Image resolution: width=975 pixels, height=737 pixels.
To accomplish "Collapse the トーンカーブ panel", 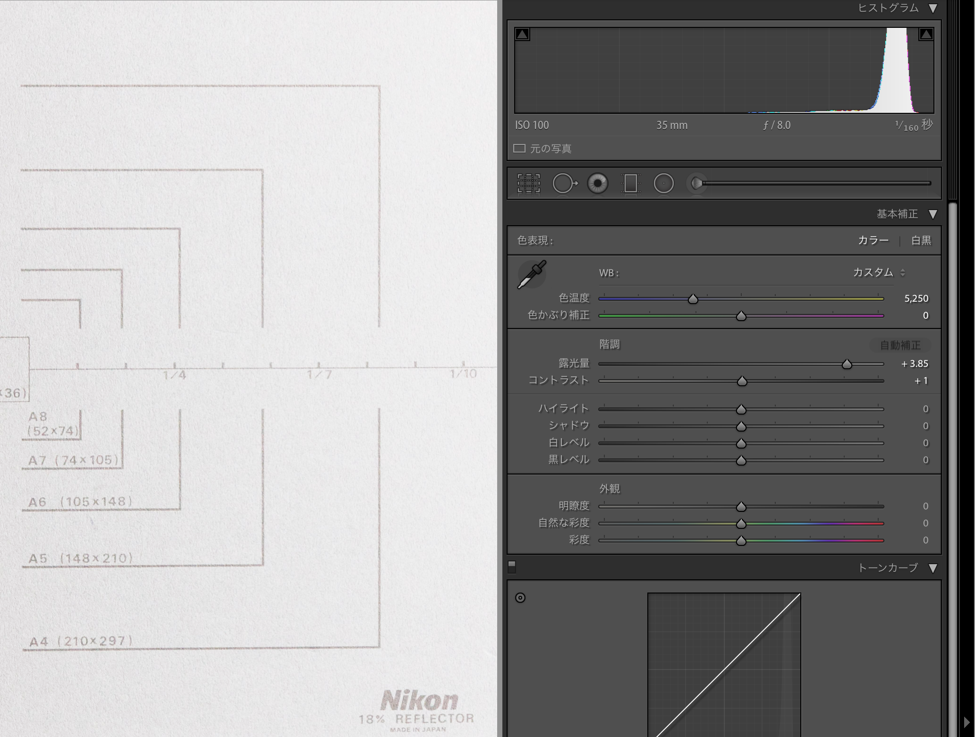I will tap(933, 568).
